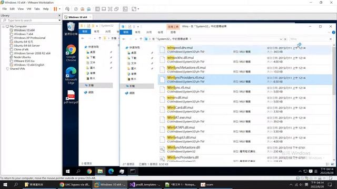Viewport: 337px width, 189px height.
Task: Pause the virtual machine in VMware toolbar
Action: 55,9
